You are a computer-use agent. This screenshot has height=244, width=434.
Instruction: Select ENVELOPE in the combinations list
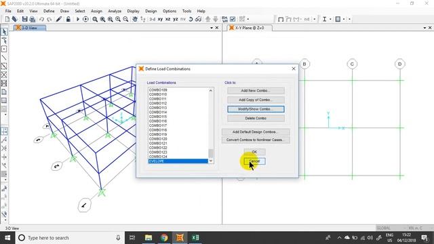click(x=178, y=161)
